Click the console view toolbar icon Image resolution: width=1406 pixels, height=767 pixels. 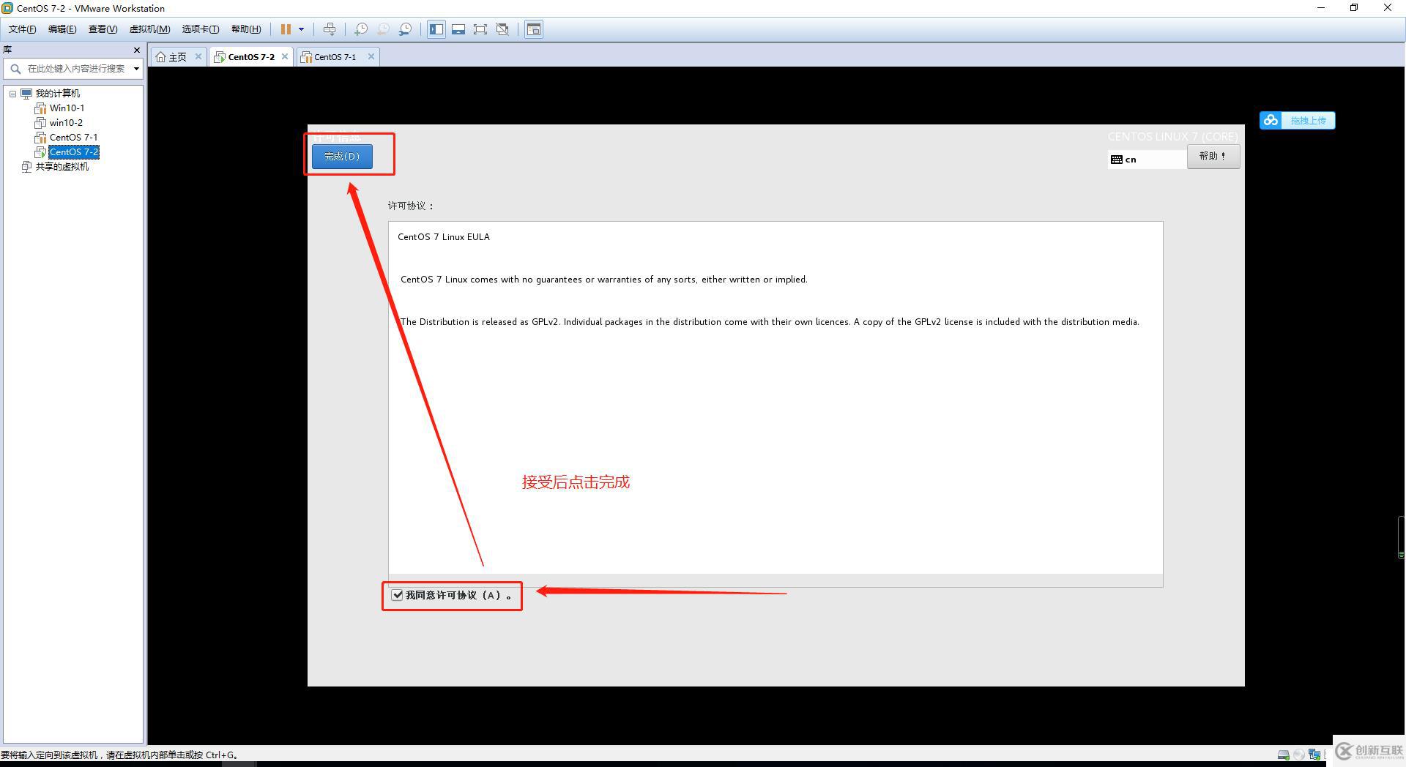click(534, 29)
